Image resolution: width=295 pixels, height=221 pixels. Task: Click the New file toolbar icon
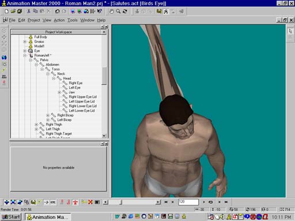coord(6,12)
